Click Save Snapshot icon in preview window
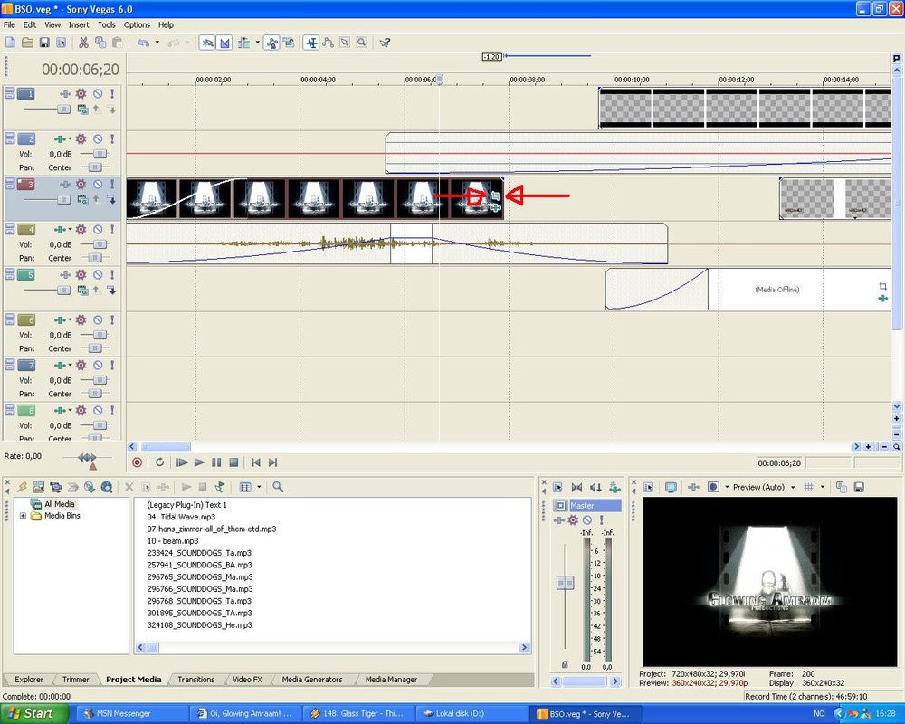The image size is (905, 724). pos(859,487)
